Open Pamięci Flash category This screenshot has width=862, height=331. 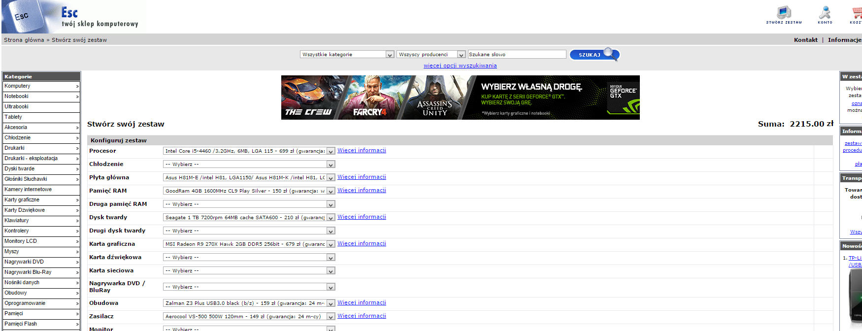pos(41,324)
